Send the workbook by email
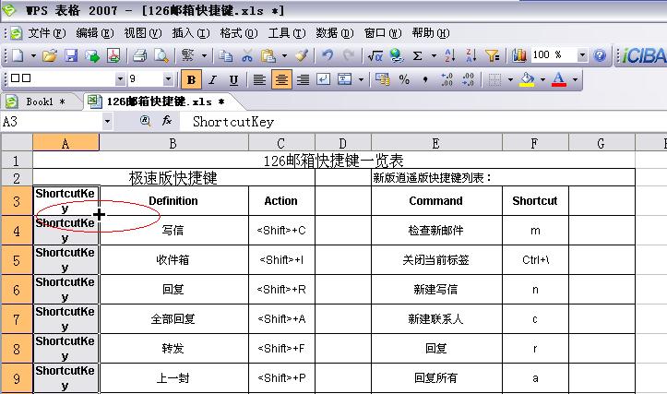The height and width of the screenshot is (394, 667). pos(92,55)
